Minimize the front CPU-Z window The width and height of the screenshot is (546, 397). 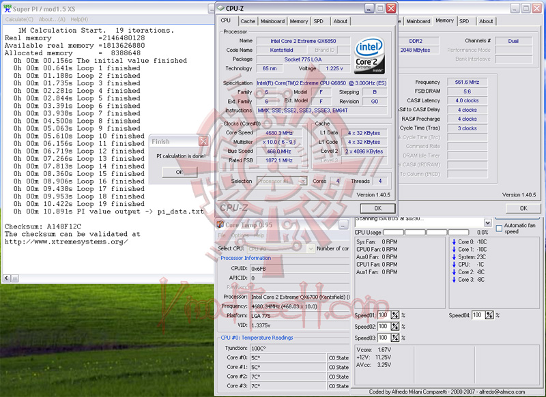[369, 8]
